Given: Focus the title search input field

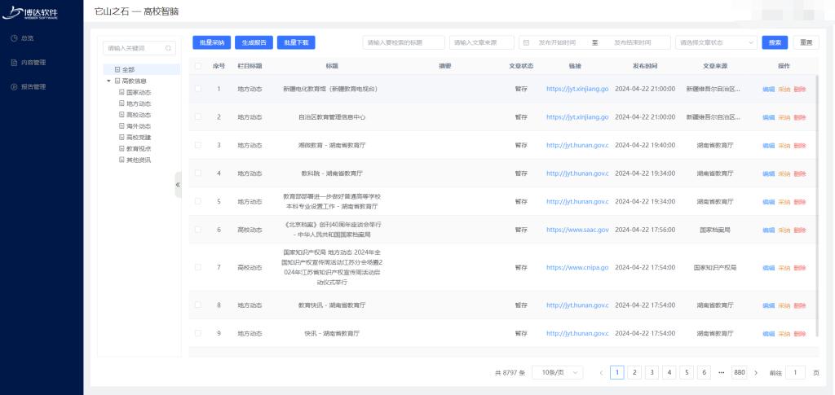Looking at the screenshot, I should (x=404, y=43).
